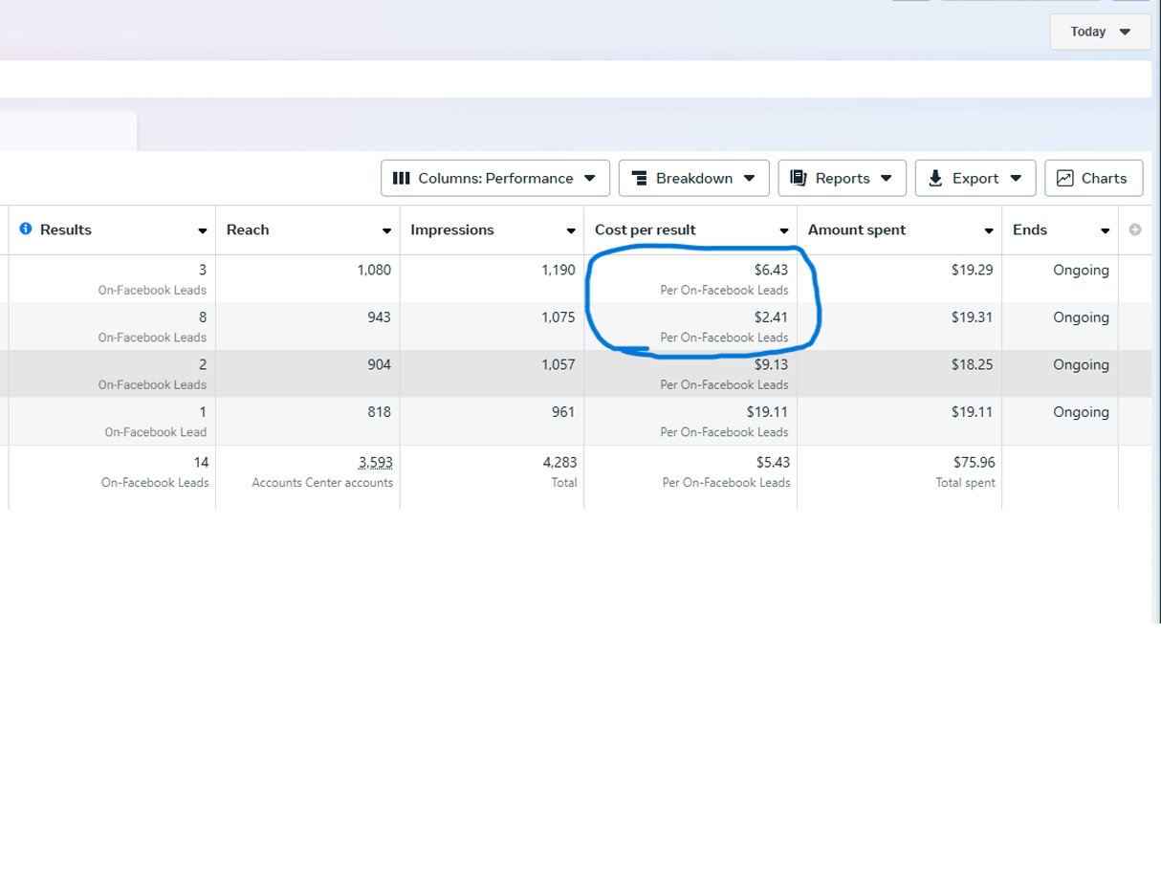Image resolution: width=1161 pixels, height=896 pixels.
Task: Click the Export download icon
Action: [935, 178]
